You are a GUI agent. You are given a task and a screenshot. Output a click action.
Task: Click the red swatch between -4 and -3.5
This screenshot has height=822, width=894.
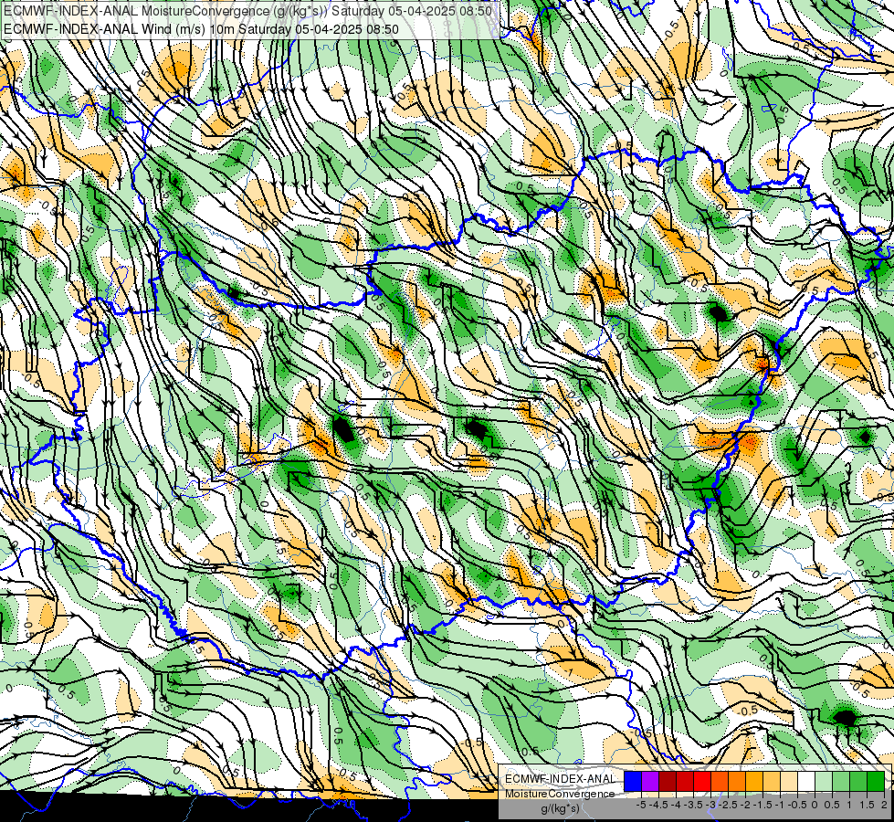click(685, 782)
